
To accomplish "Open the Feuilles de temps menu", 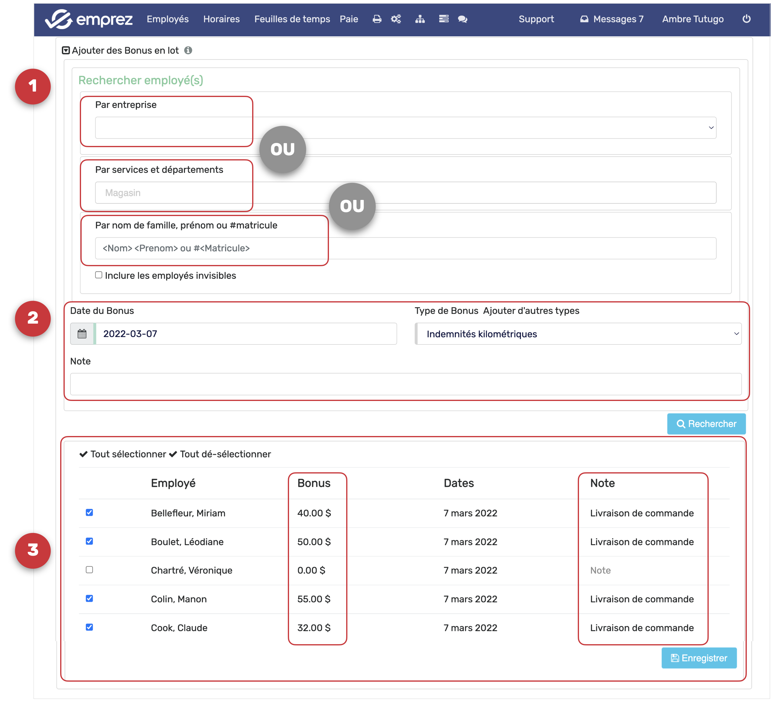I will (292, 19).
